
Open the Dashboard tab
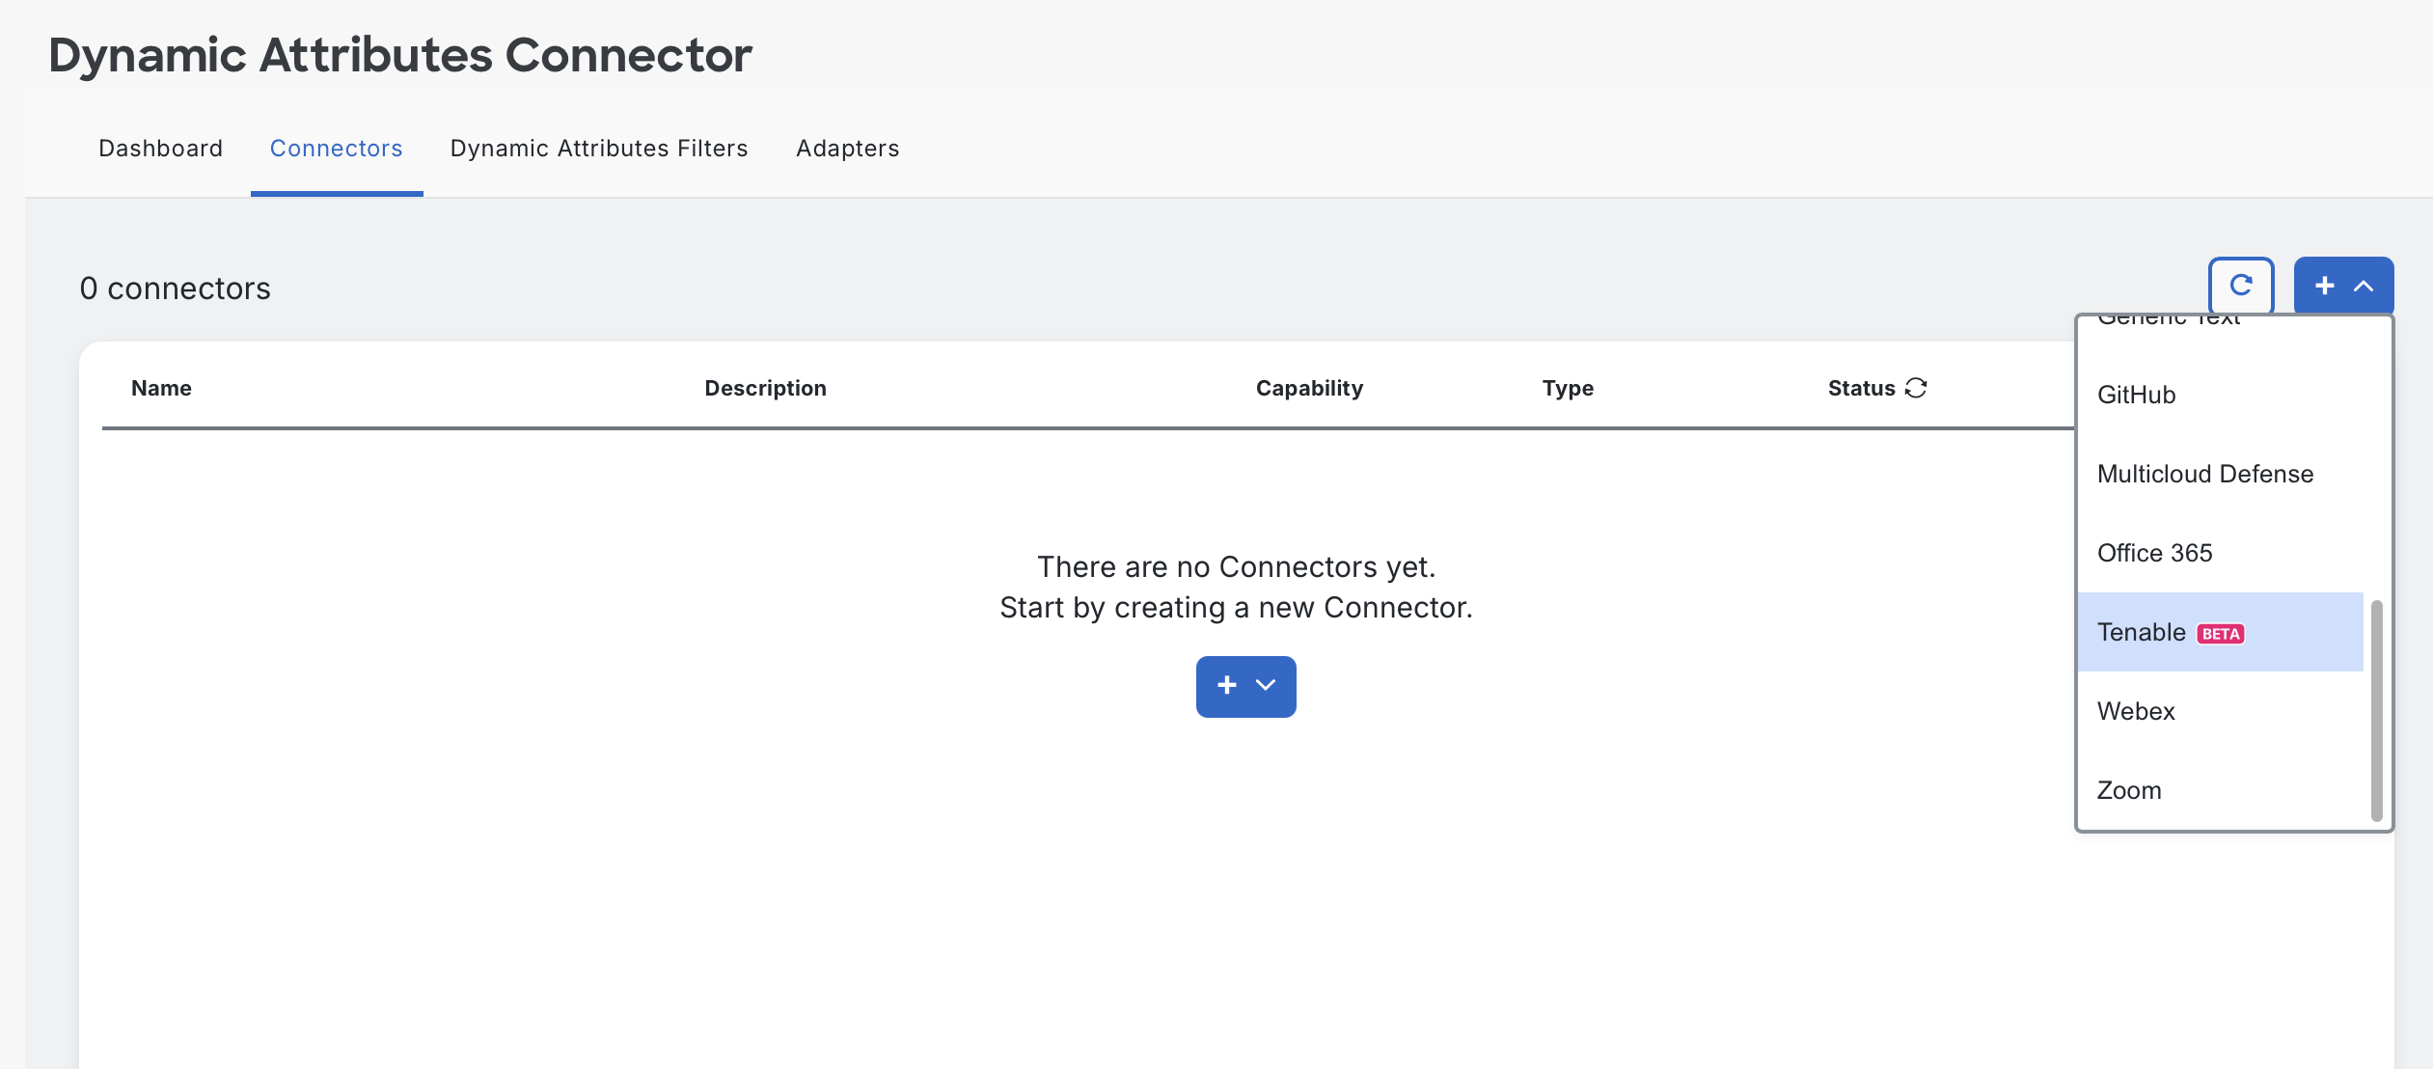point(160,148)
